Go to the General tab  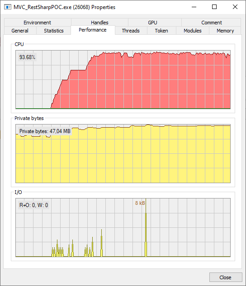click(20, 31)
